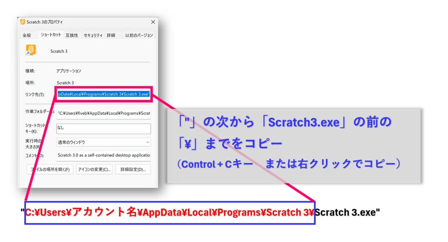Switch to the 全般 tab
The height and width of the screenshot is (242, 448).
(27, 35)
